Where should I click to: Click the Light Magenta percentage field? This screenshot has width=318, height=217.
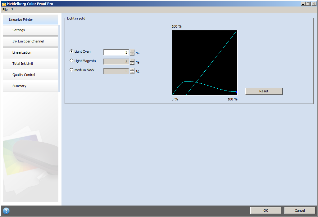[x=116, y=62]
